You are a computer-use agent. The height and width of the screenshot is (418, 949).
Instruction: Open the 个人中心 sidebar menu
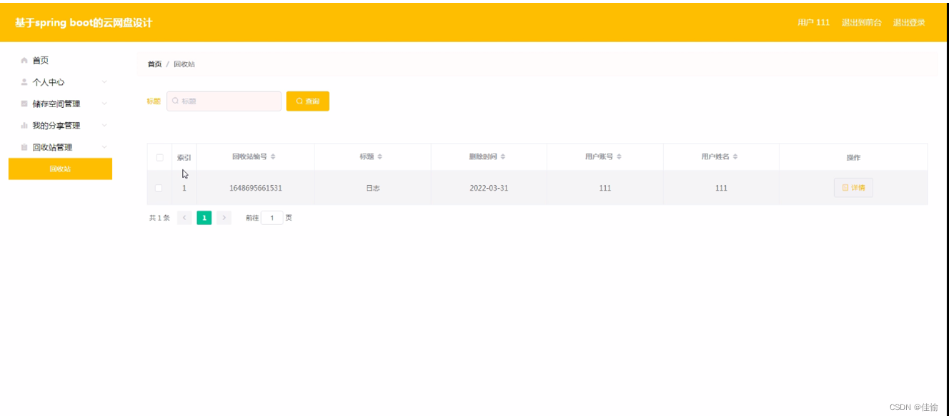click(x=60, y=82)
